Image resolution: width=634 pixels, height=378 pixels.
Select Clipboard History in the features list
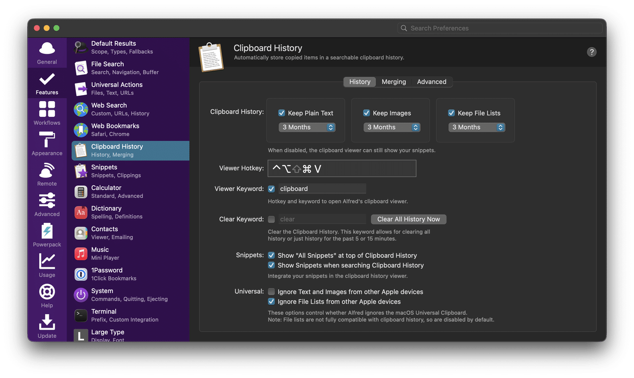(x=130, y=150)
